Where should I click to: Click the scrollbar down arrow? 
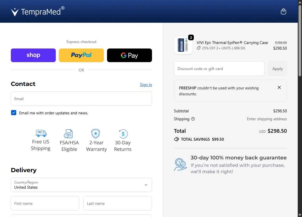[300, 215]
